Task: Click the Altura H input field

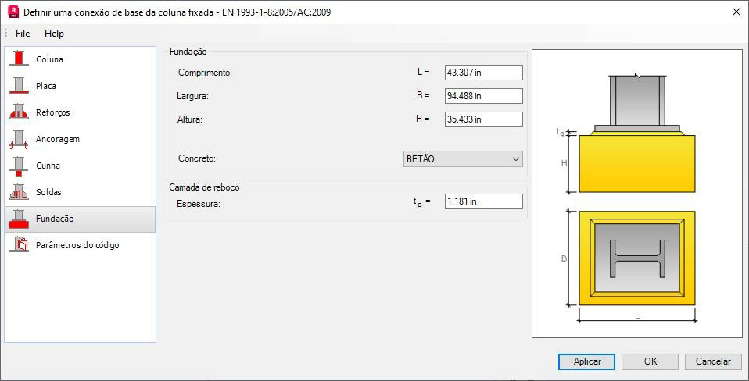Action: [483, 119]
